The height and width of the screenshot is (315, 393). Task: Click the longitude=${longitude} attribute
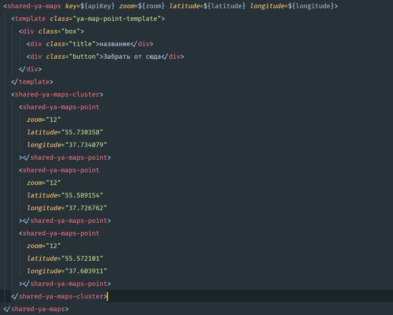pos(292,6)
